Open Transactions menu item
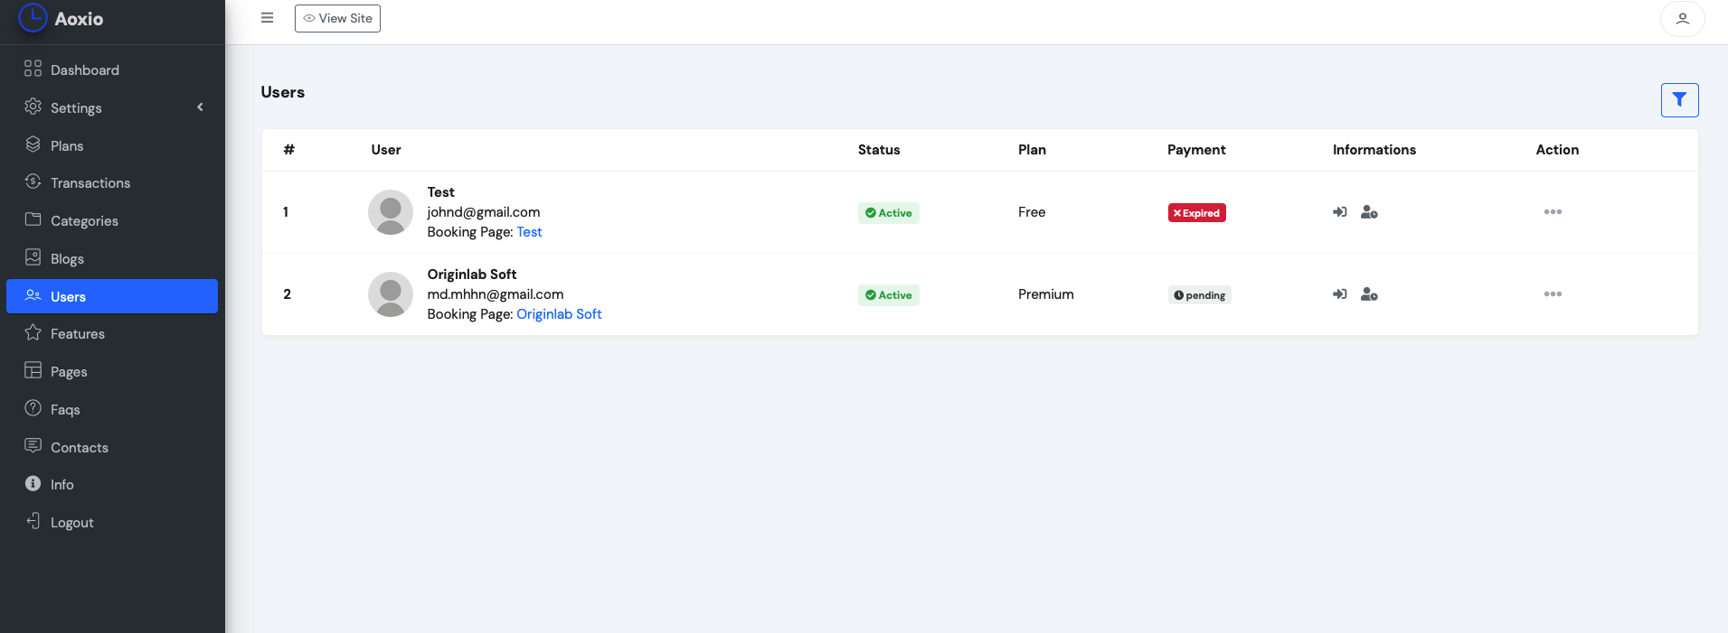 [x=112, y=182]
